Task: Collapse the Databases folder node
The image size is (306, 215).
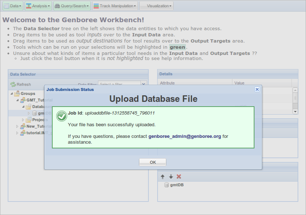Action: coord(24,107)
